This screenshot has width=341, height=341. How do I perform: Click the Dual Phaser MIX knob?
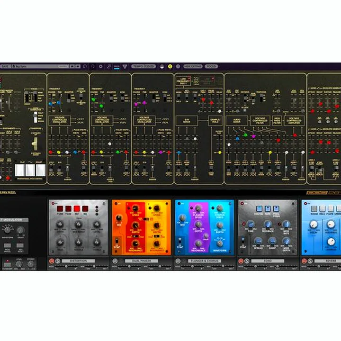coord(119,218)
